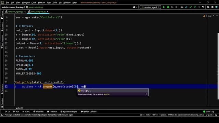The height and width of the screenshot is (123, 219).
Task: Open the Event Log panel
Action: pyautogui.click(x=208, y=112)
